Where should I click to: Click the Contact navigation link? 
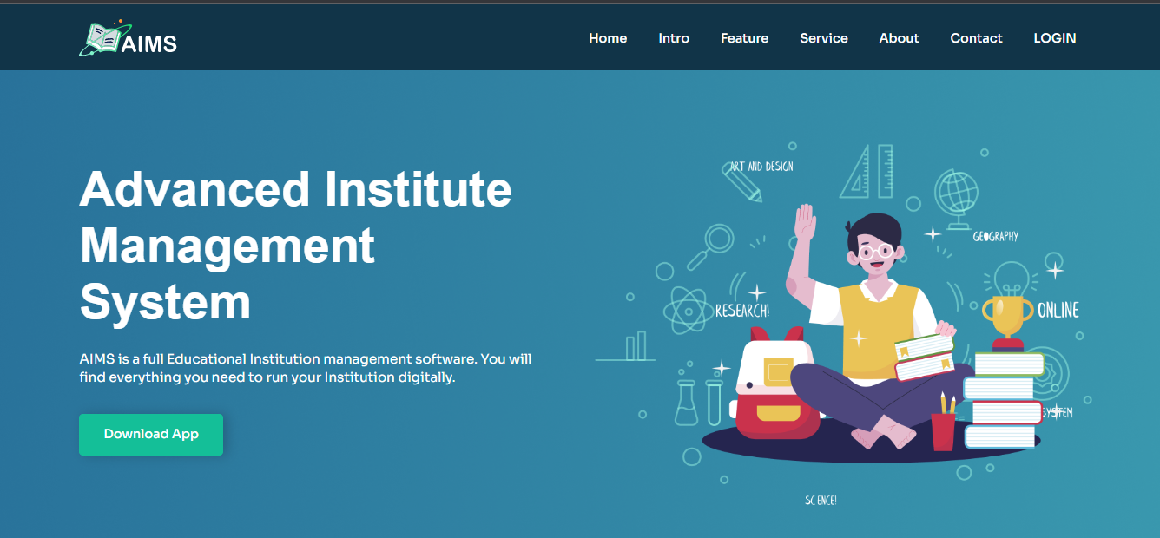(x=976, y=38)
